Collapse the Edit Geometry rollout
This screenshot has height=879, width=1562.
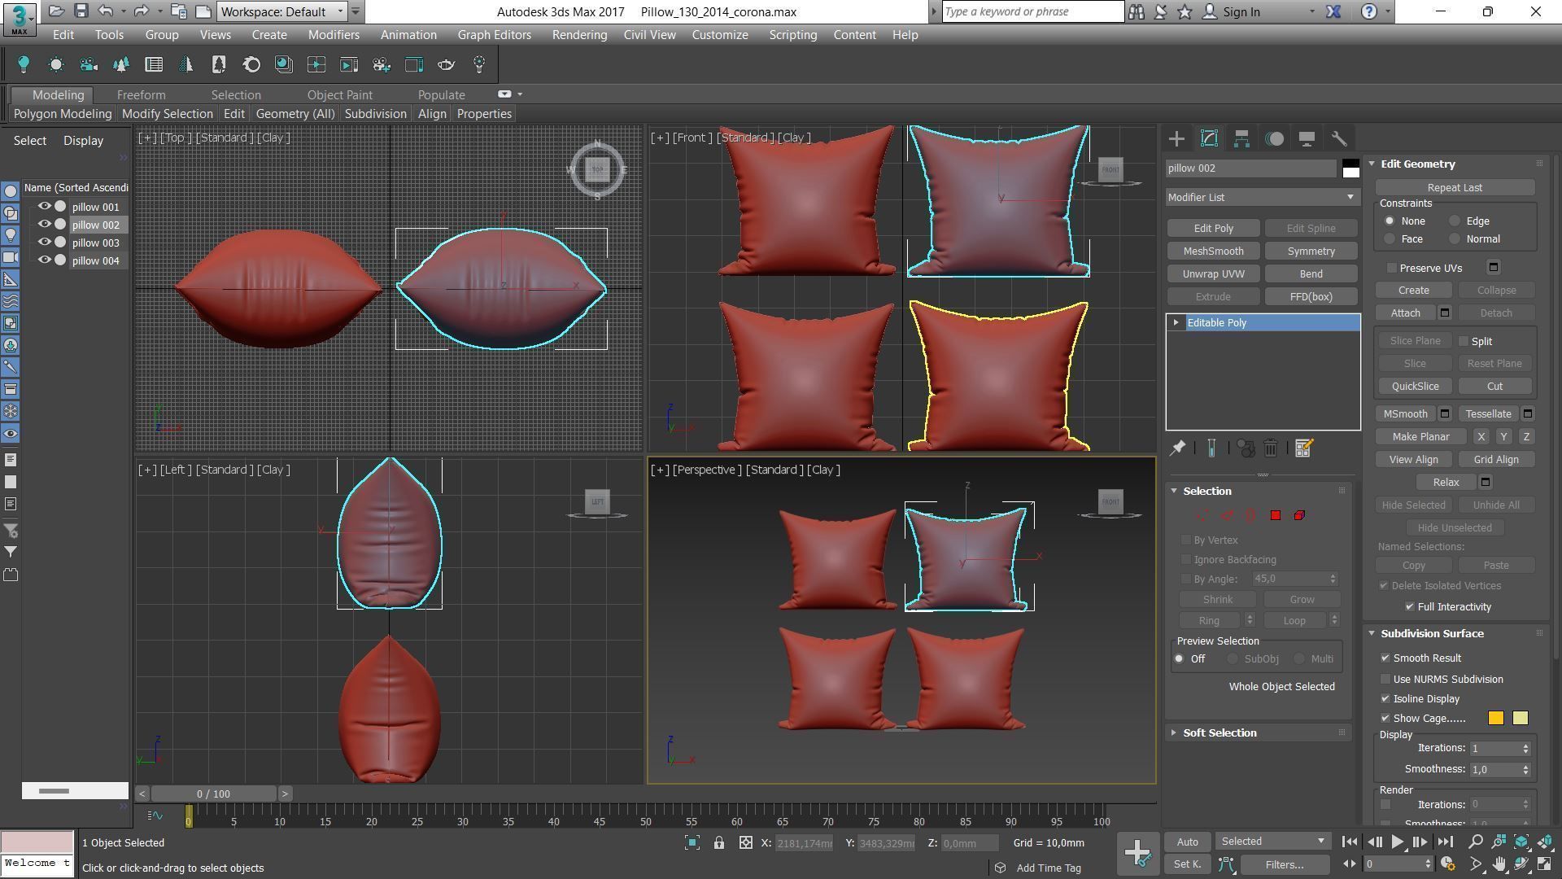coord(1372,164)
